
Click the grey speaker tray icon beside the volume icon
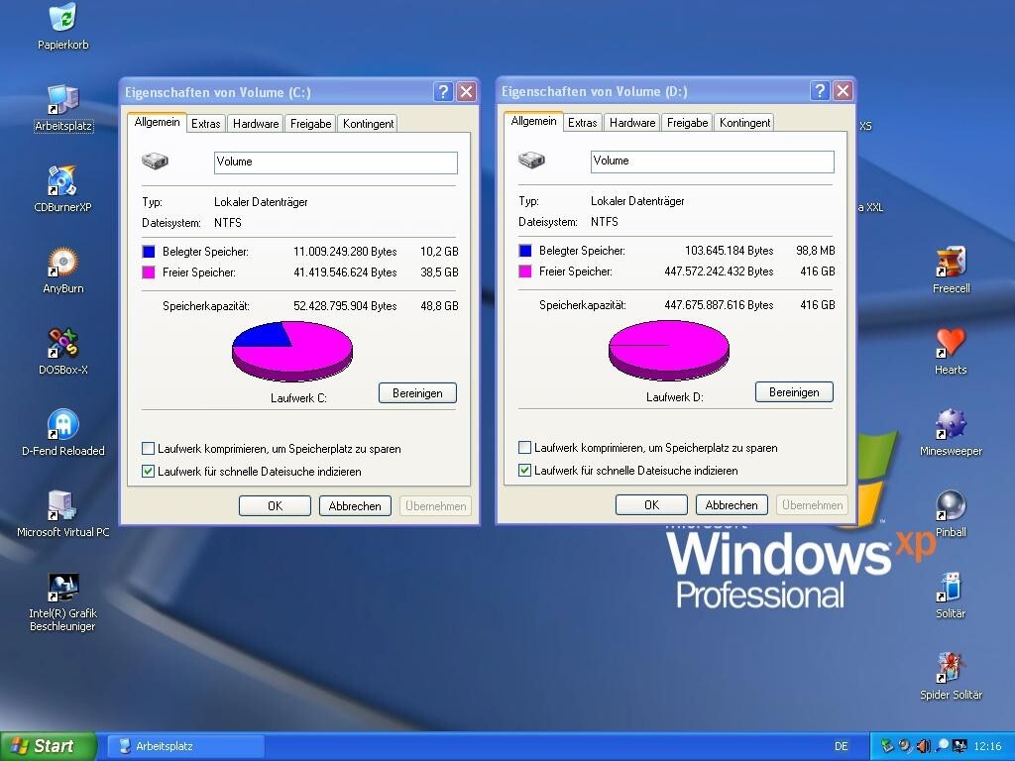point(905,746)
